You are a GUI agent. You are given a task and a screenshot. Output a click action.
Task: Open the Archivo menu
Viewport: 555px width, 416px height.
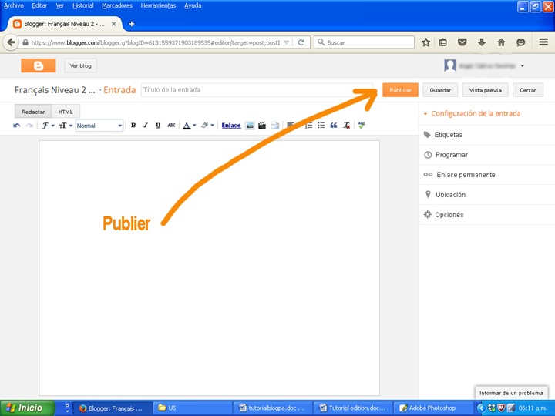coord(13,5)
